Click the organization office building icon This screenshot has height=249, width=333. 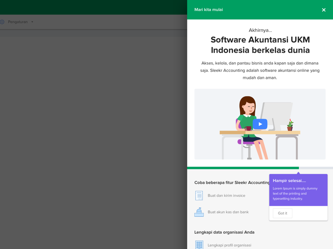(x=199, y=245)
